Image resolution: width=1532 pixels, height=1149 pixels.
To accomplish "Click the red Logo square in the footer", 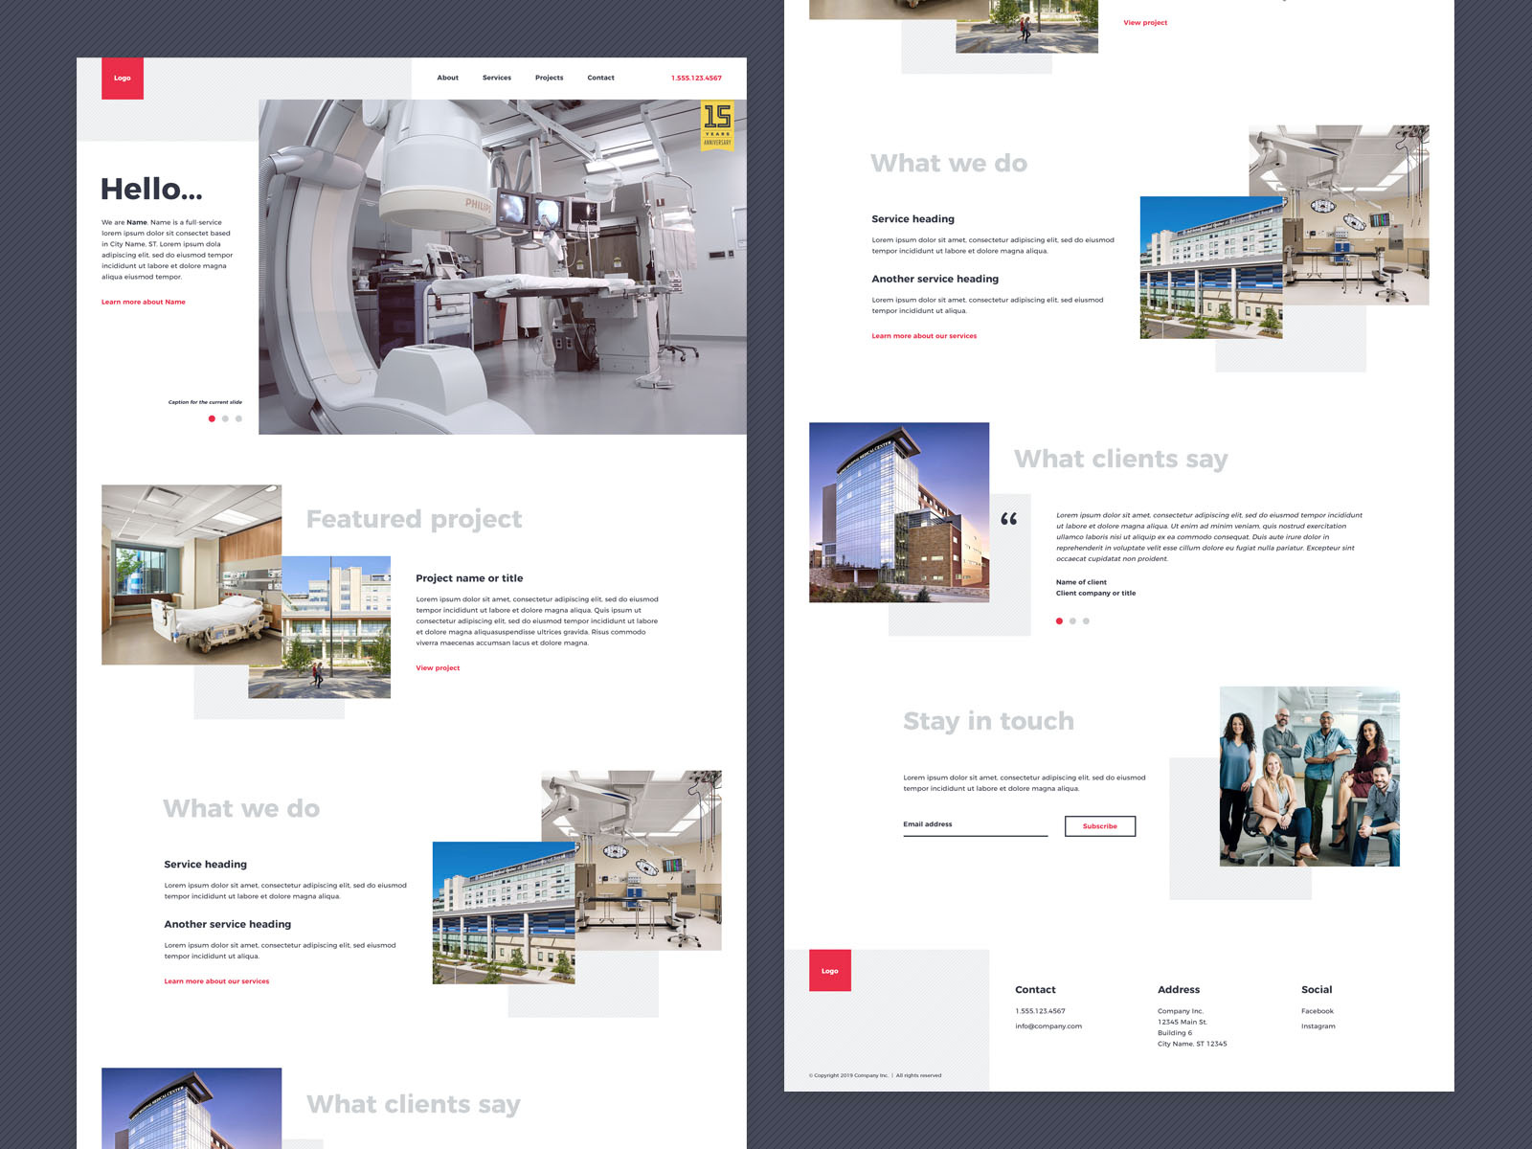I will coord(829,970).
